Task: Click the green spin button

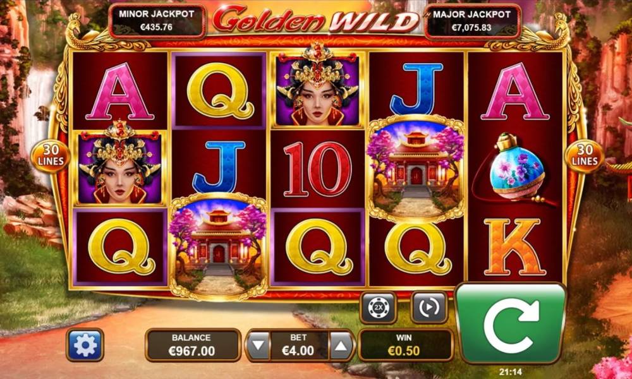Action: click(x=511, y=323)
